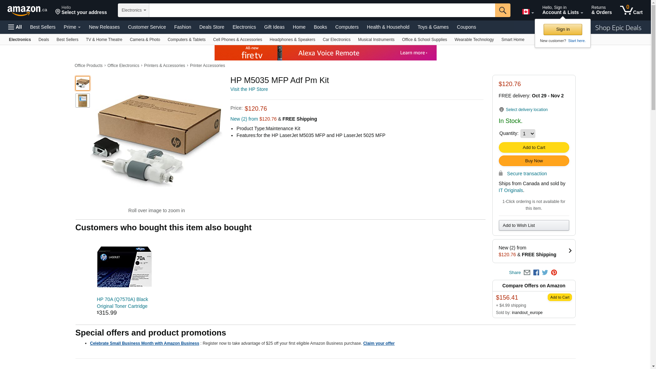Image resolution: width=656 pixels, height=369 pixels.
Task: Open HP 70A Black Toner Cartridge product
Action: point(122,303)
